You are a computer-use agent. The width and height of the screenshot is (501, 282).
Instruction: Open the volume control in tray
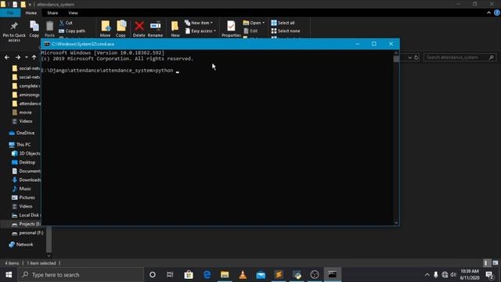pos(453,275)
